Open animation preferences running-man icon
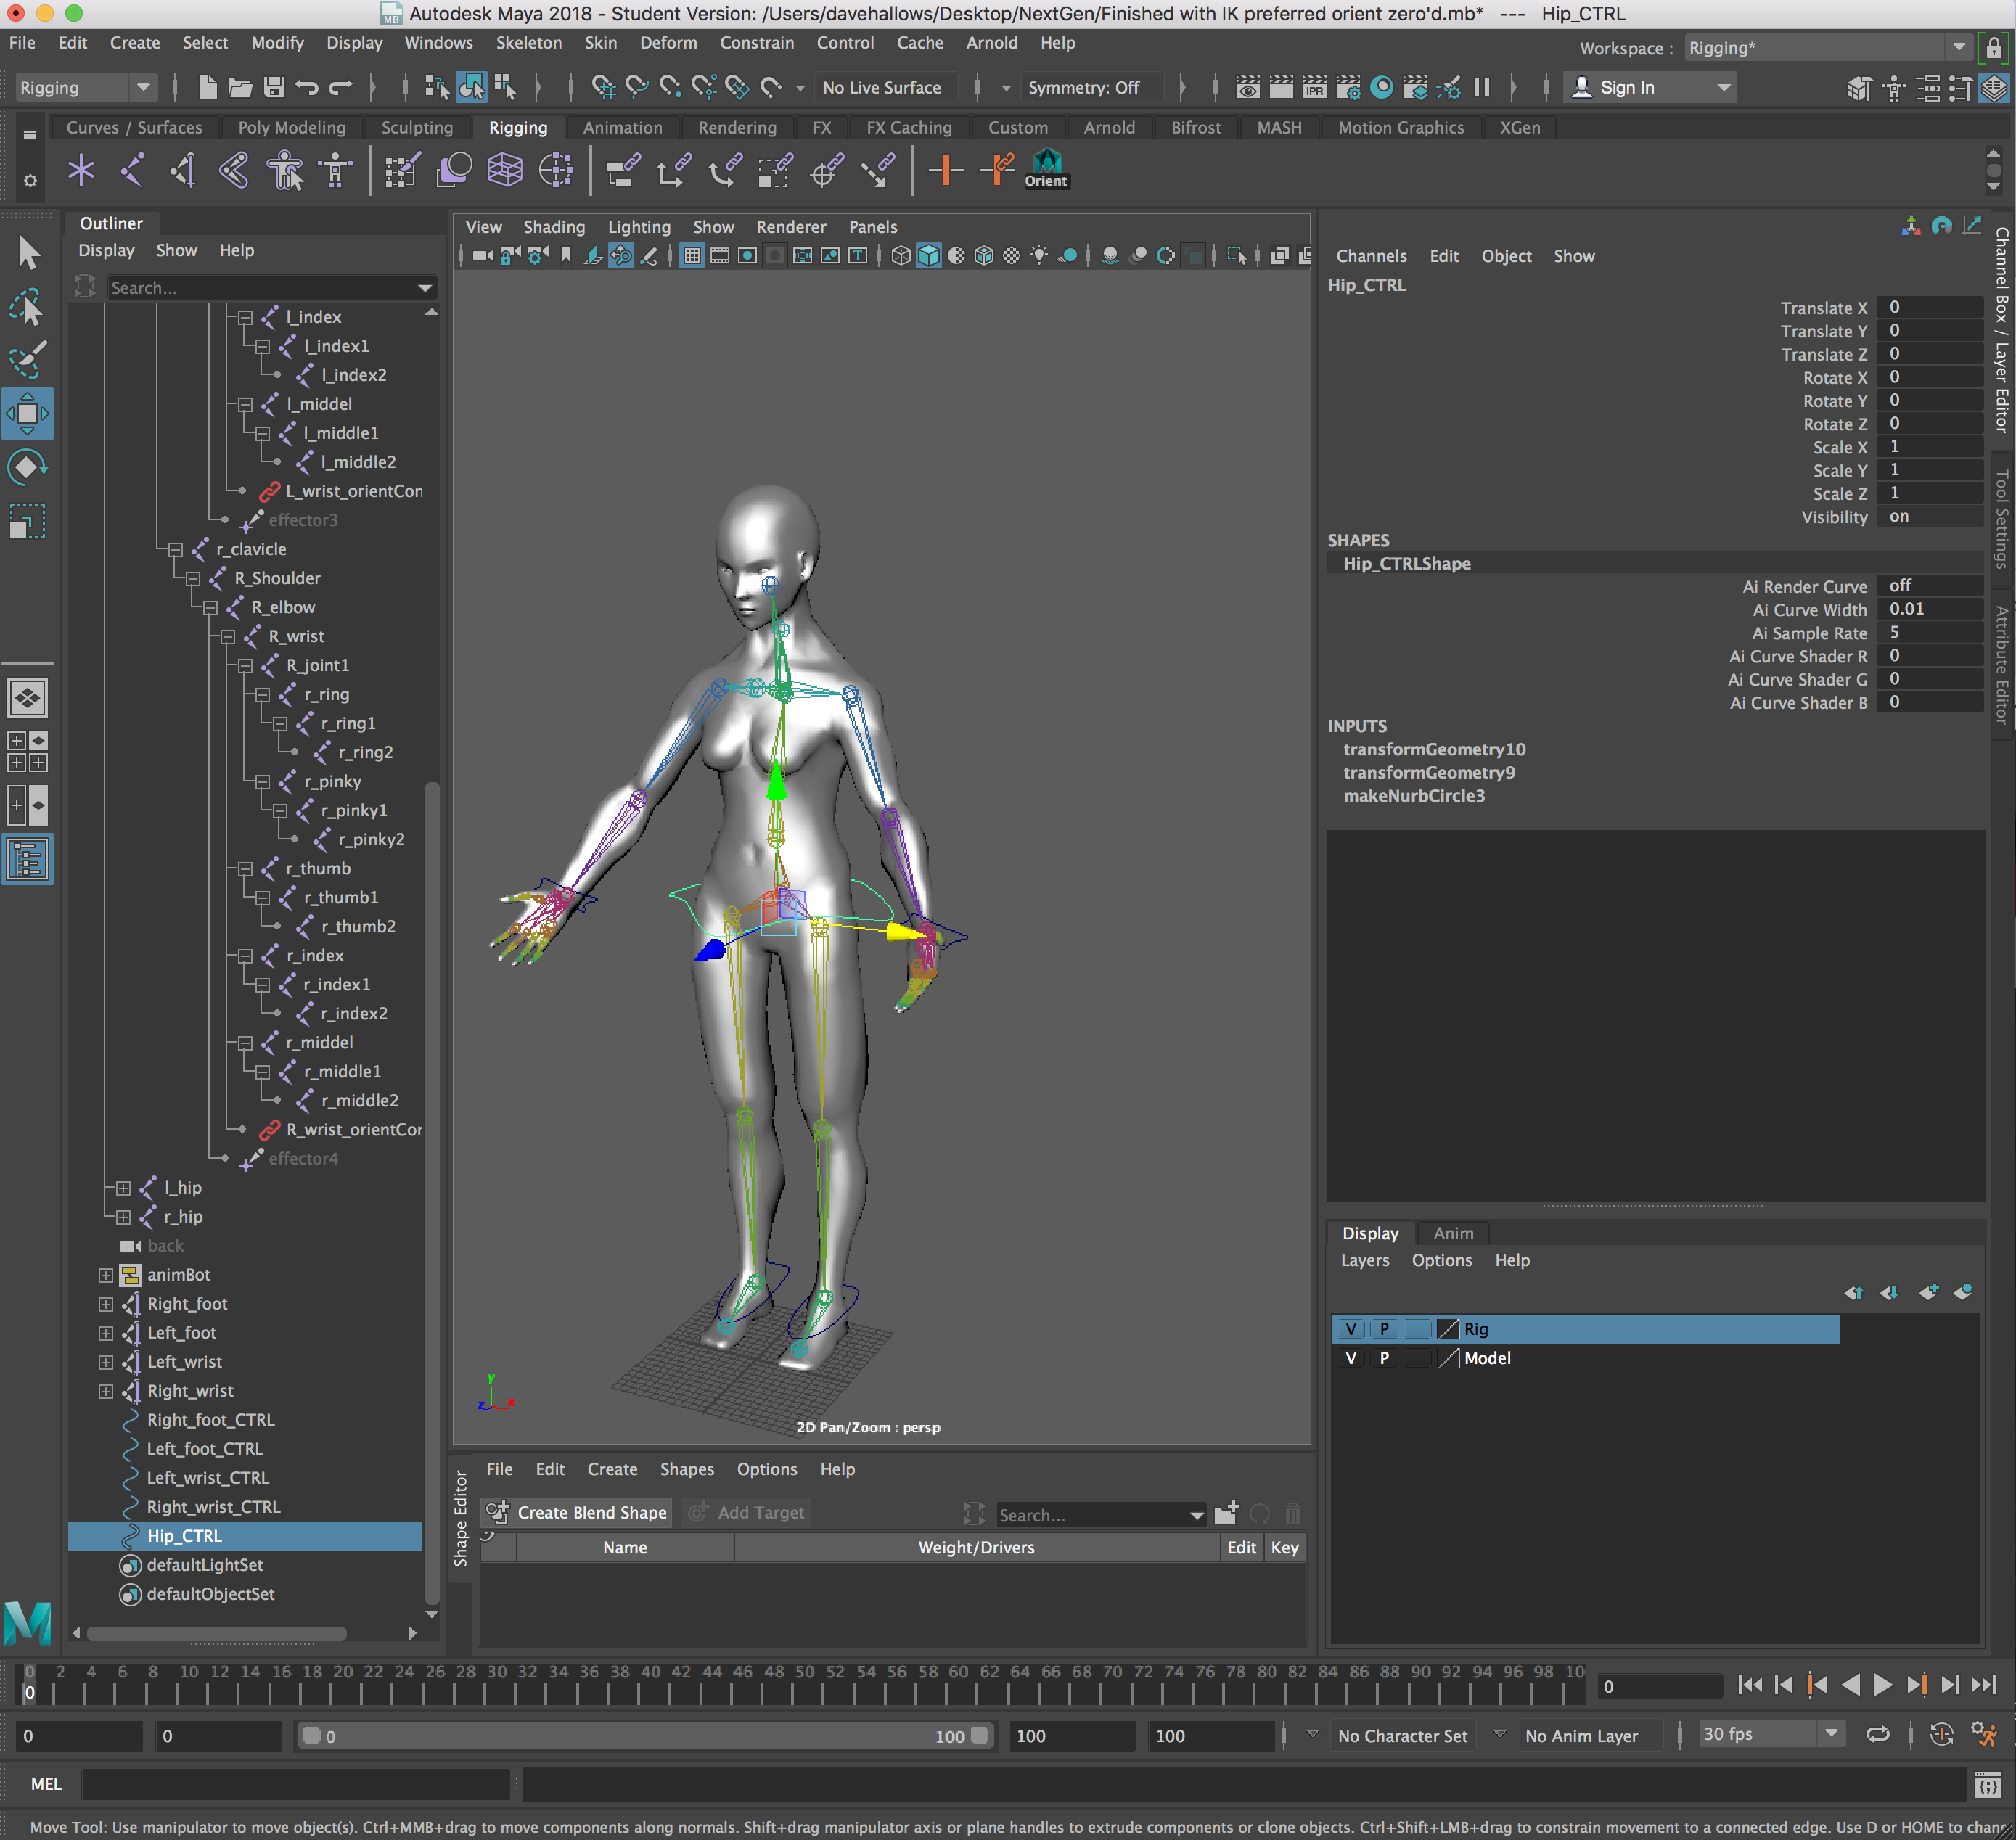The height and width of the screenshot is (1840, 2016). (1984, 1735)
